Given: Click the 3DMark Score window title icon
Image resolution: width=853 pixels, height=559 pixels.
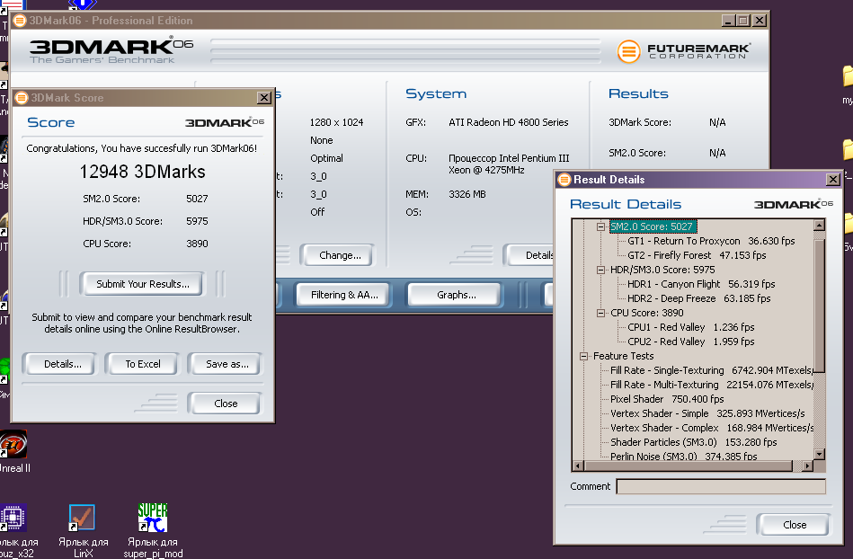Looking at the screenshot, I should tap(22, 98).
